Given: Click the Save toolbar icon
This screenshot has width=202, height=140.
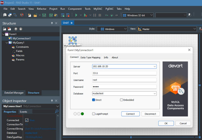Looking at the screenshot, I should pyautogui.click(x=44, y=15).
